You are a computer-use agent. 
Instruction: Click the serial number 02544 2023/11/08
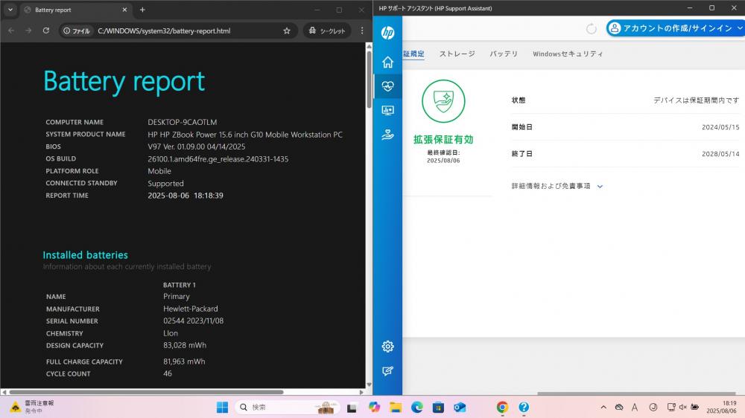(x=194, y=321)
